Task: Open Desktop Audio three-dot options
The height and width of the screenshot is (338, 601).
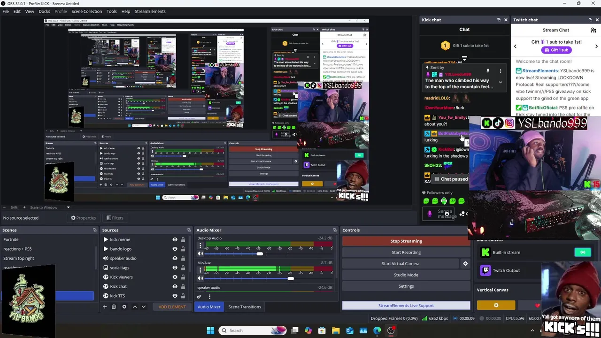Action: [200, 246]
